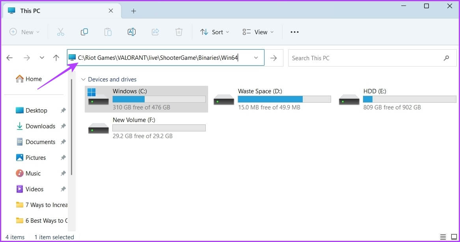Screen dimensions: 460x242
Task: Click the New Volume (F:) usage bar
Action: click(159, 128)
